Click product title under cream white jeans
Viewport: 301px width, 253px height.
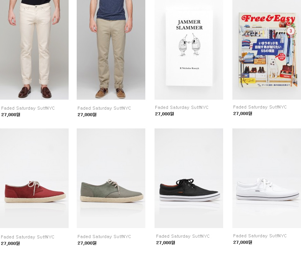(x=28, y=108)
